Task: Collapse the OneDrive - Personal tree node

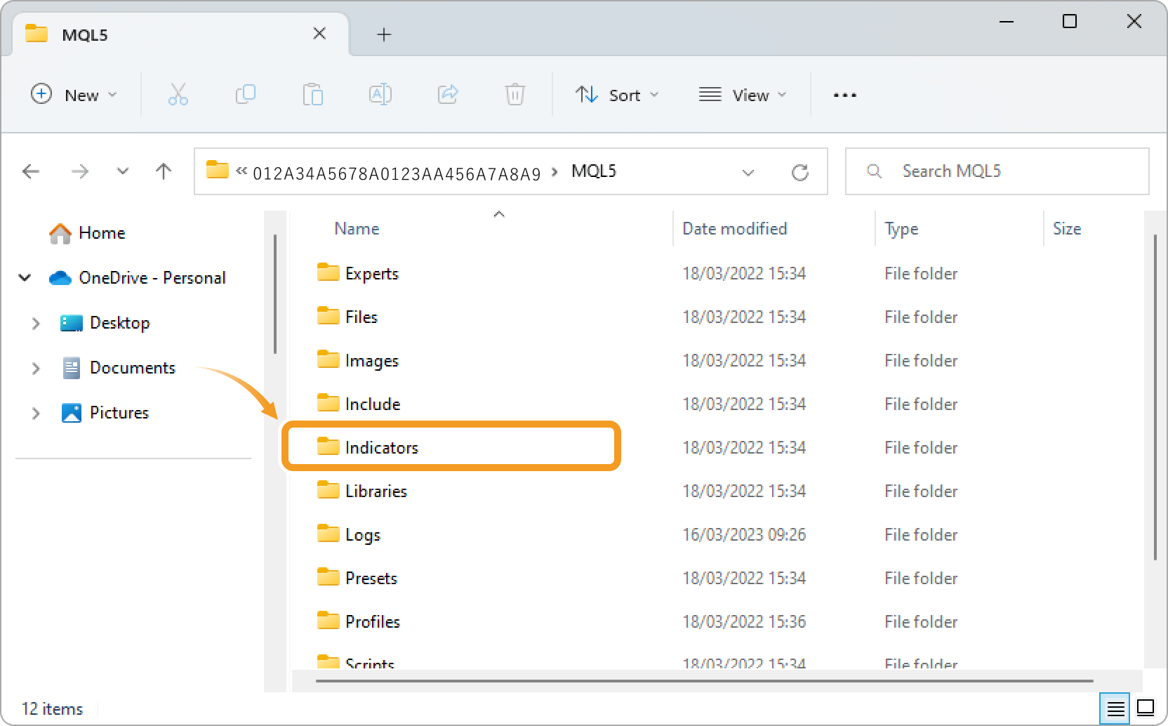Action: point(25,278)
